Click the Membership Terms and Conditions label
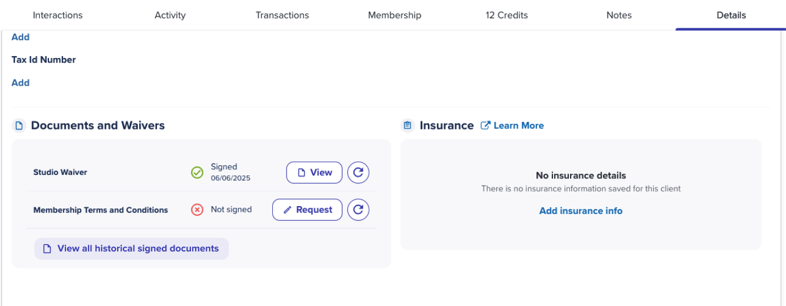Image resolution: width=786 pixels, height=306 pixels. (101, 210)
